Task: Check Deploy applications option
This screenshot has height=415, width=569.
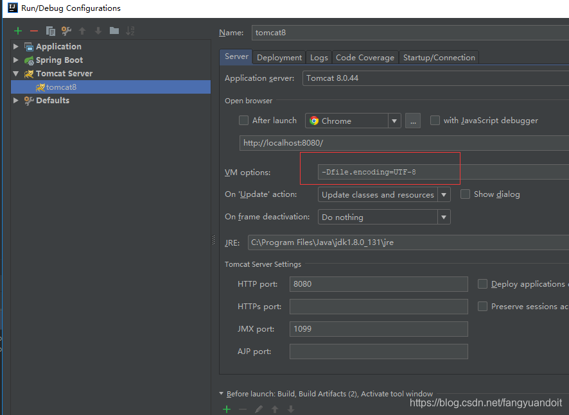Action: (482, 284)
